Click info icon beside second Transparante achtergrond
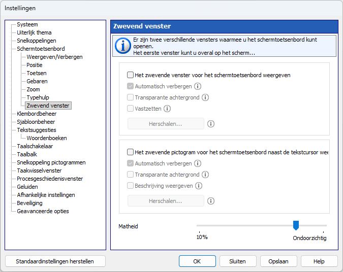 pos(205,175)
